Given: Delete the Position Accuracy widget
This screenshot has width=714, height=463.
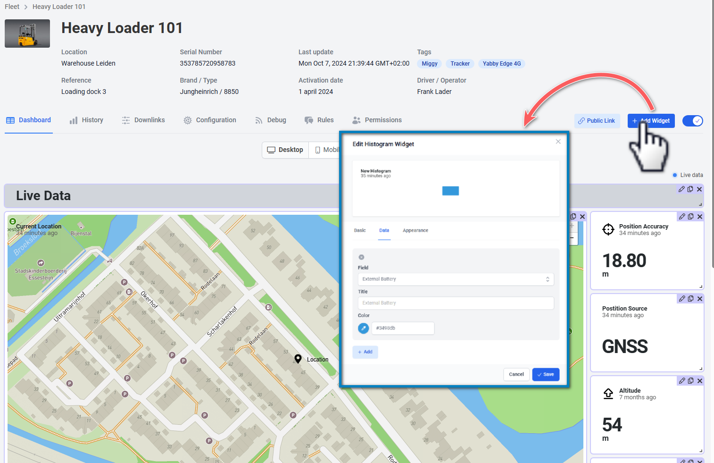Looking at the screenshot, I should [700, 217].
